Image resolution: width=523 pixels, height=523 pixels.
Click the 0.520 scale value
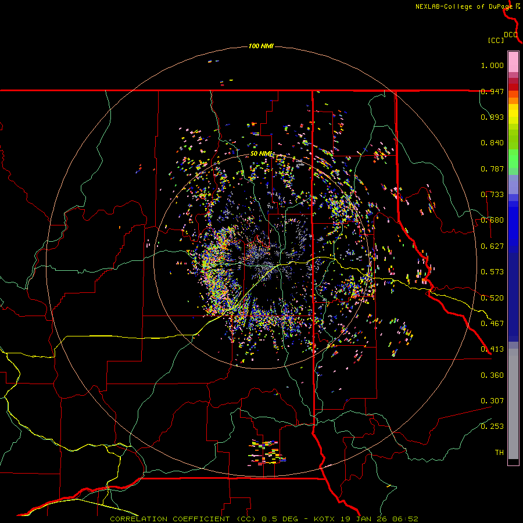(492, 298)
